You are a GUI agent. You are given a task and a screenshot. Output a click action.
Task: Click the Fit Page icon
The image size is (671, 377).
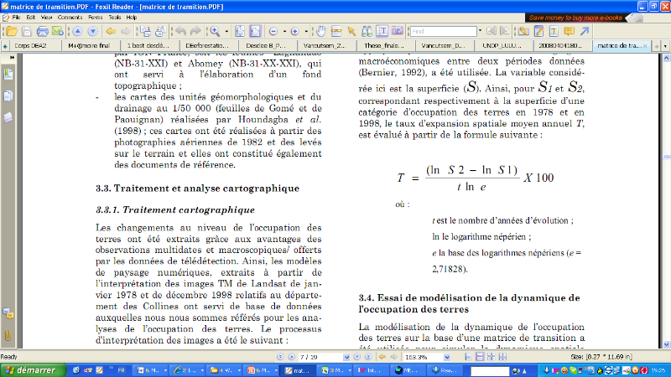click(x=240, y=31)
